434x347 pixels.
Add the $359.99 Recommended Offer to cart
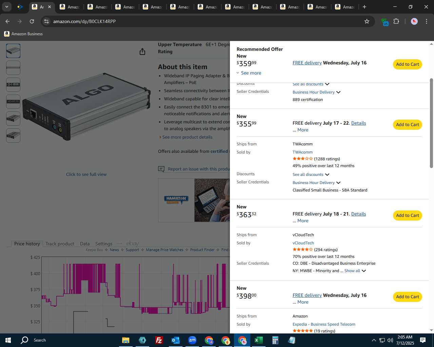[408, 64]
